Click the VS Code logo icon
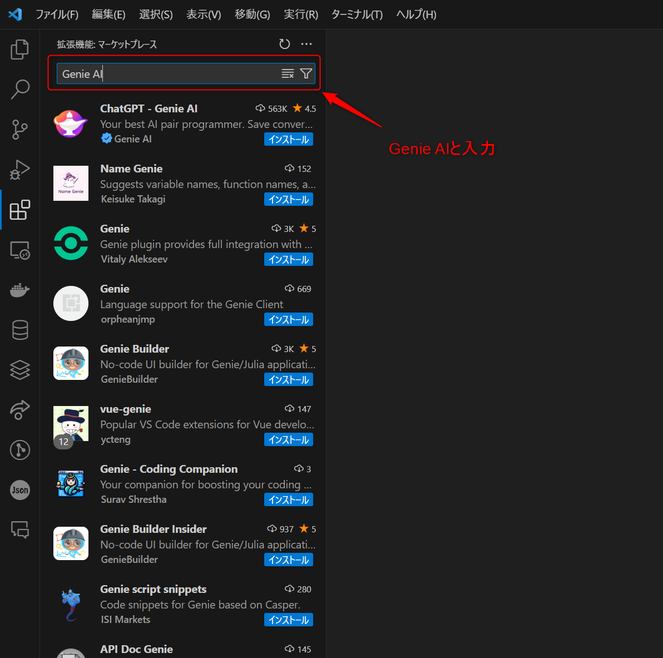This screenshot has height=658, width=663. [15, 14]
